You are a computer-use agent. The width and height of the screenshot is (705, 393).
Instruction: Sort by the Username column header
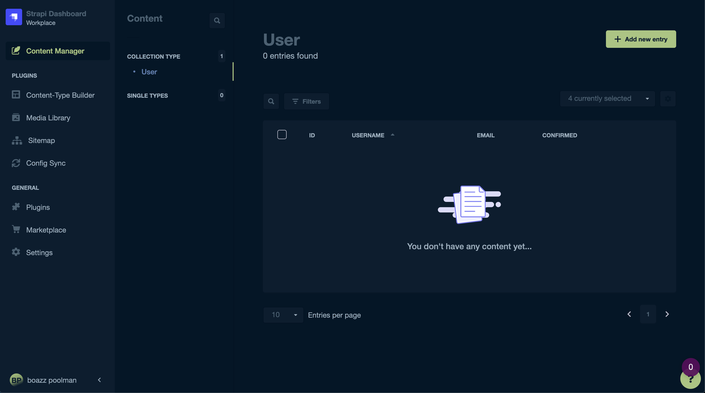(368, 135)
